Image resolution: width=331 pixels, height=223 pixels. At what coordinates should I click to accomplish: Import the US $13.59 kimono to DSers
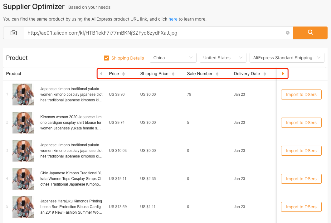pos(301,207)
